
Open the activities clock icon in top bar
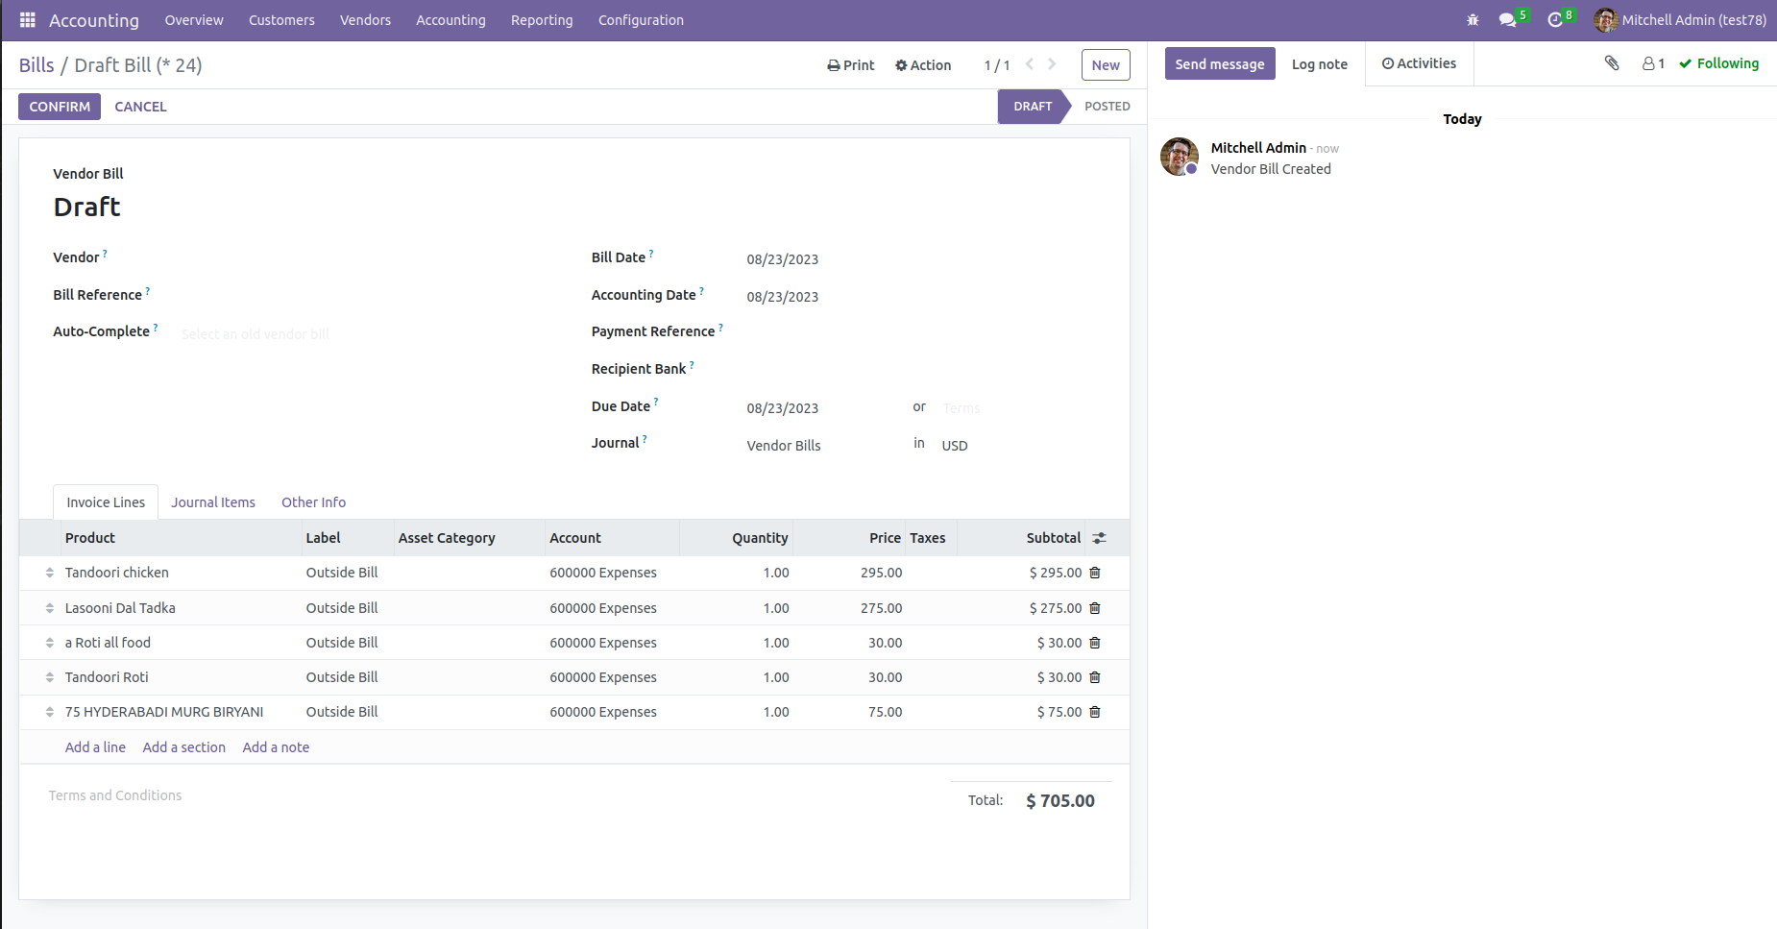tap(1555, 20)
